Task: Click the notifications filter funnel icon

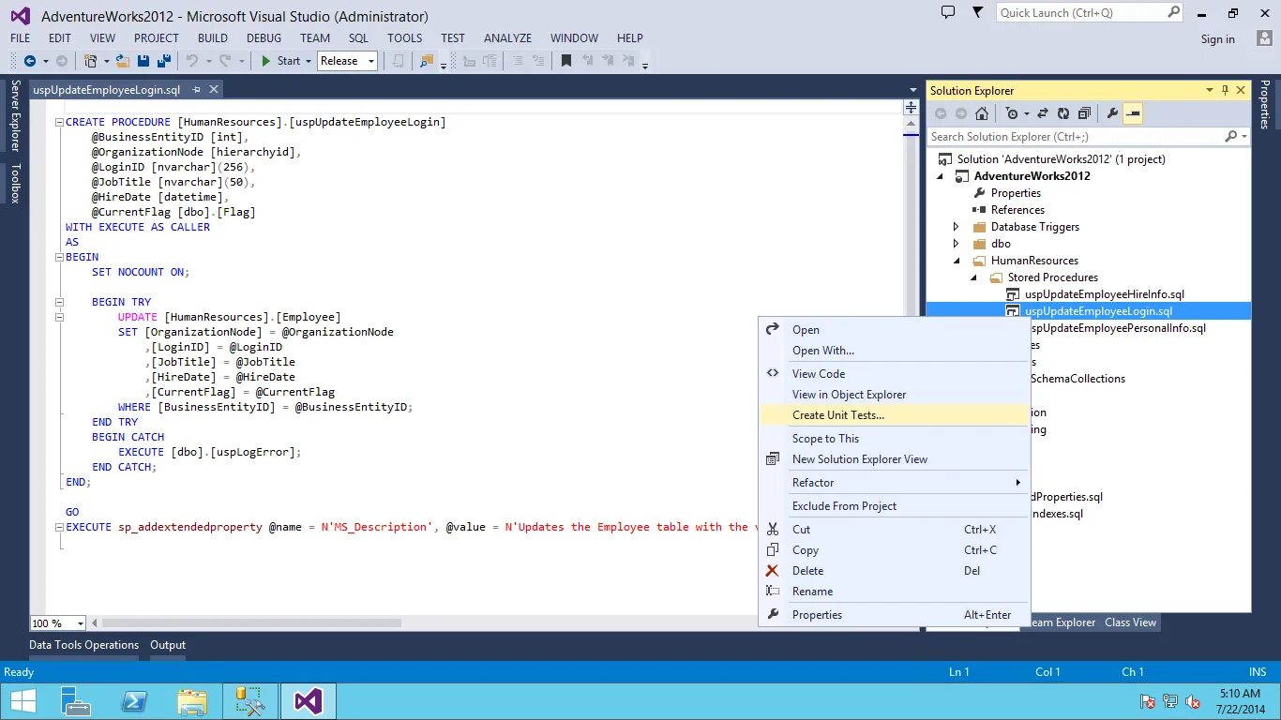Action: pyautogui.click(x=978, y=12)
